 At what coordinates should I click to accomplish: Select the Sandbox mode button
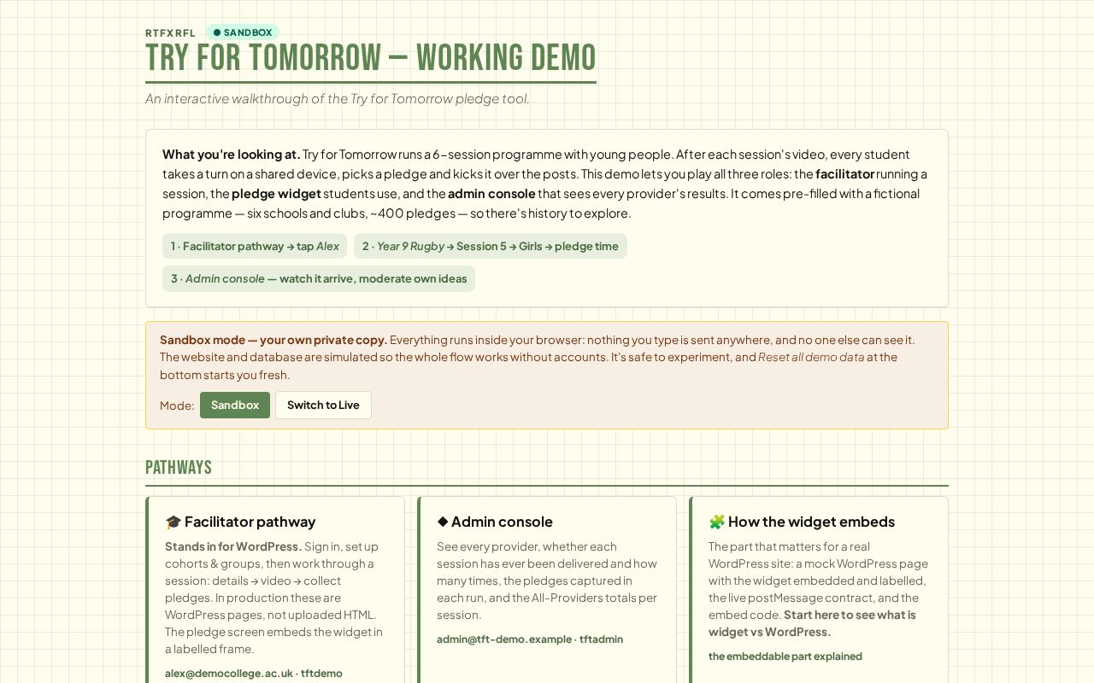coord(235,405)
